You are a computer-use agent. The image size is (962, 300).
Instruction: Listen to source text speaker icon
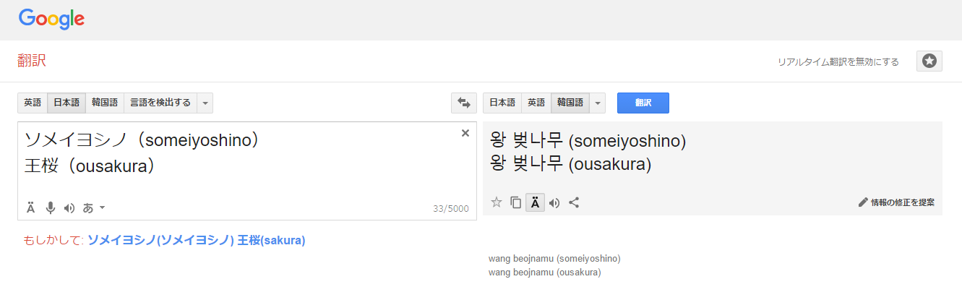click(x=69, y=208)
